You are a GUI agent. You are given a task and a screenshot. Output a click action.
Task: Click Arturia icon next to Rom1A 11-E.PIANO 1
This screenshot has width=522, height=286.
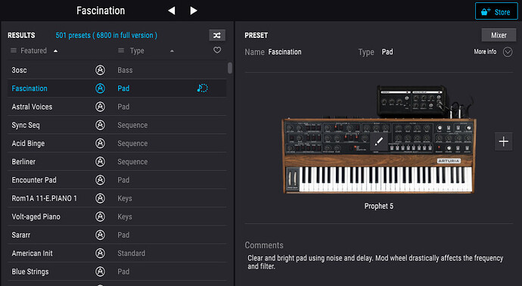point(100,198)
